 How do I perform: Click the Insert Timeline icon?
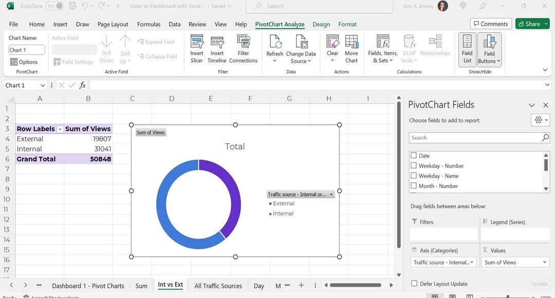point(217,43)
